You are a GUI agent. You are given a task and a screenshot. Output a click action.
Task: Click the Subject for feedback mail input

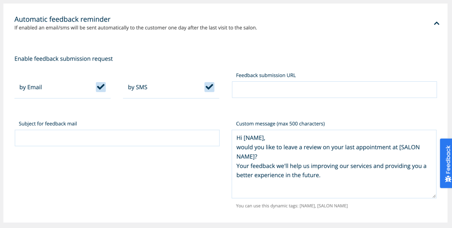coord(117,138)
